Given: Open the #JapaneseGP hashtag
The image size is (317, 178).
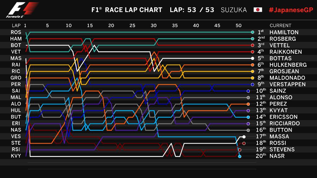Looking at the screenshot, I should (x=291, y=10).
